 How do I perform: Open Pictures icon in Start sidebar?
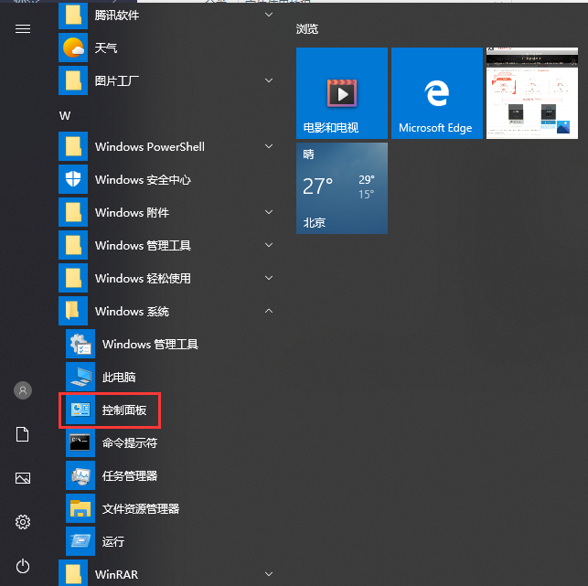click(23, 478)
